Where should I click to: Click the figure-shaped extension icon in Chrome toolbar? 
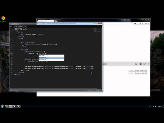point(140,24)
